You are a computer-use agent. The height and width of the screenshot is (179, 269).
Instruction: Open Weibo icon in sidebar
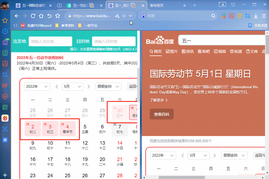[x=5, y=118]
